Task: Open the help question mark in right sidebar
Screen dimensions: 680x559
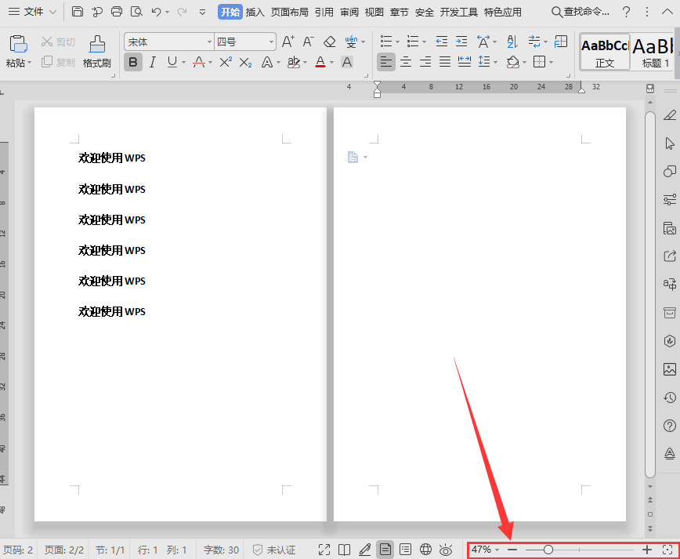Action: (670, 426)
